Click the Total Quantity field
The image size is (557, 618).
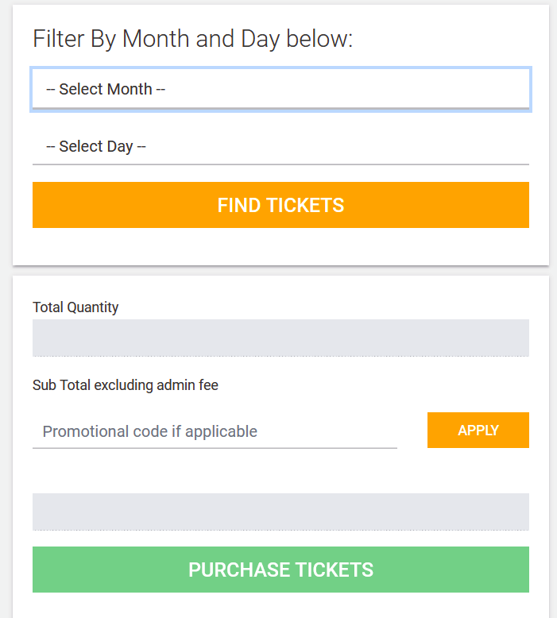point(280,338)
